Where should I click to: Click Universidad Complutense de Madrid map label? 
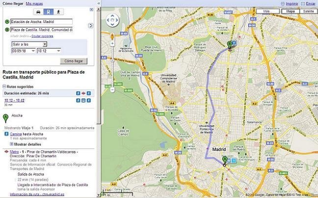(168, 78)
